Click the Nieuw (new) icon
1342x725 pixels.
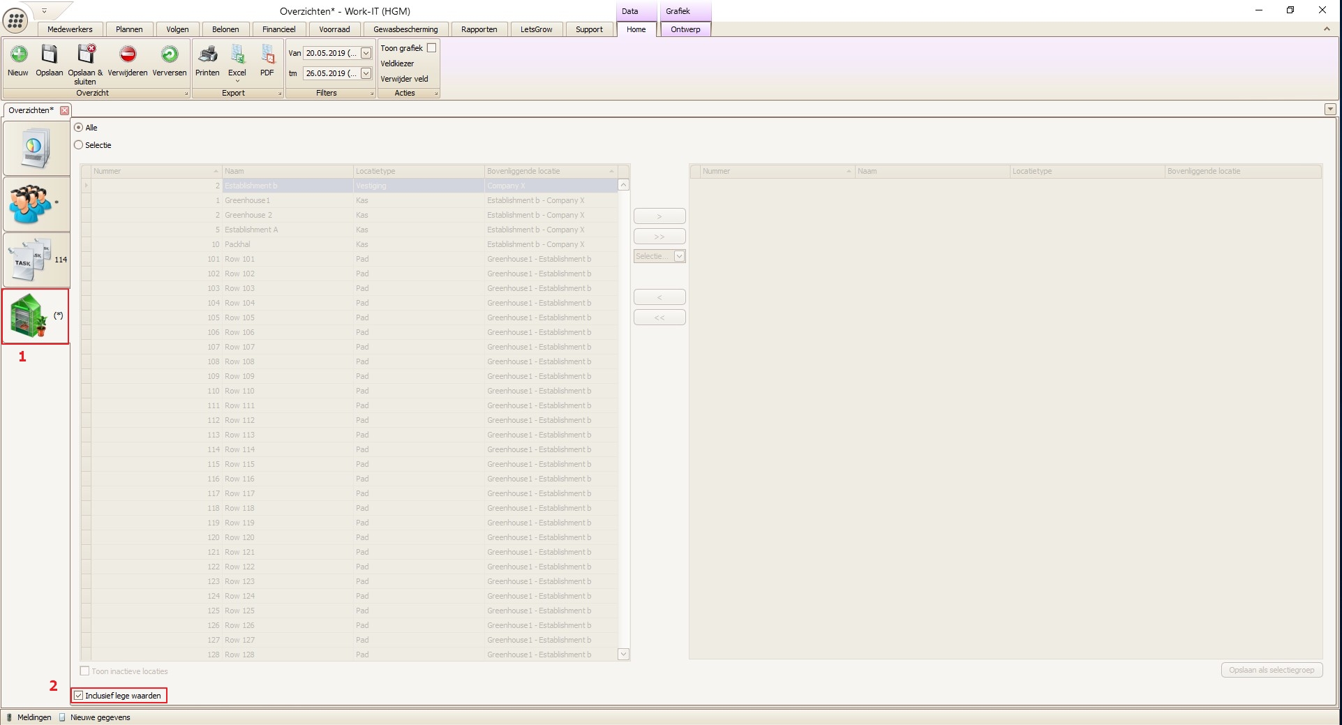pyautogui.click(x=18, y=54)
